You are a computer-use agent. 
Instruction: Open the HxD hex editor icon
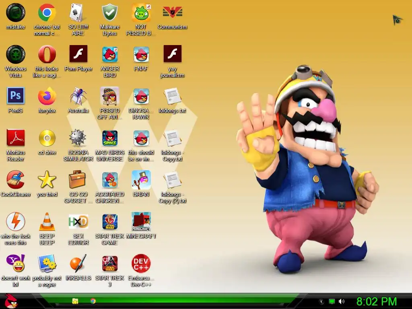click(x=78, y=222)
